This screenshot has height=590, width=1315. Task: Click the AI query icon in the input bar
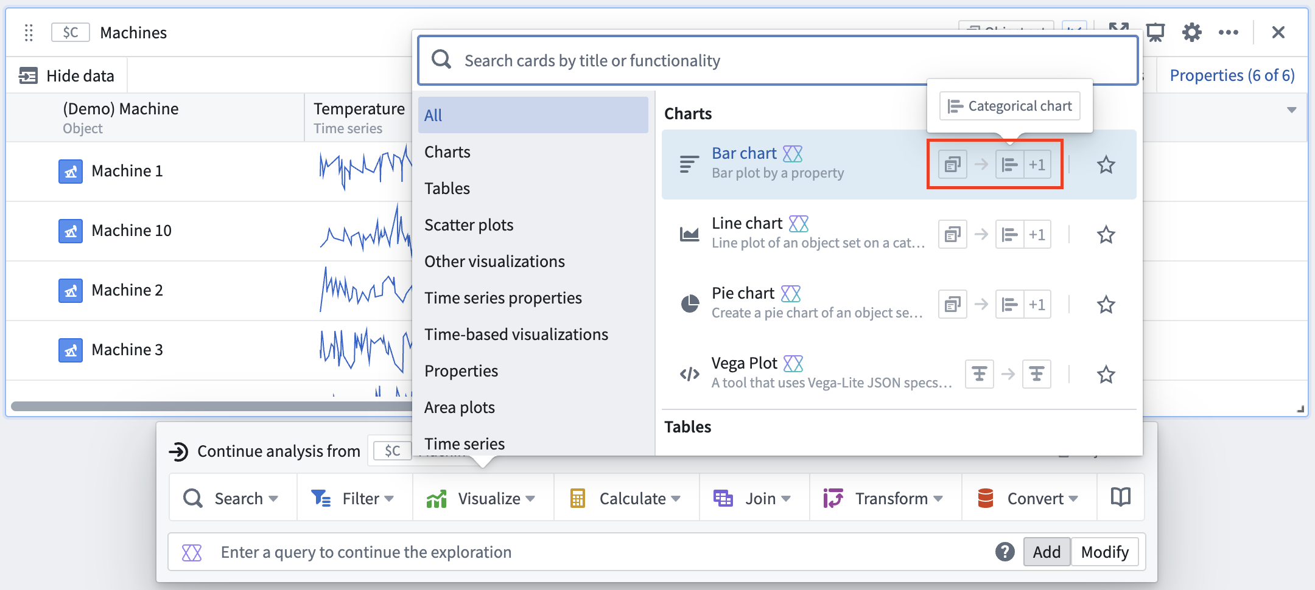(192, 552)
